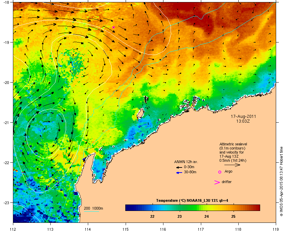Viewport: 286px width, 231px height.
Task: Click the 'Altimetric sealevel' legend text
Action: (x=233, y=144)
